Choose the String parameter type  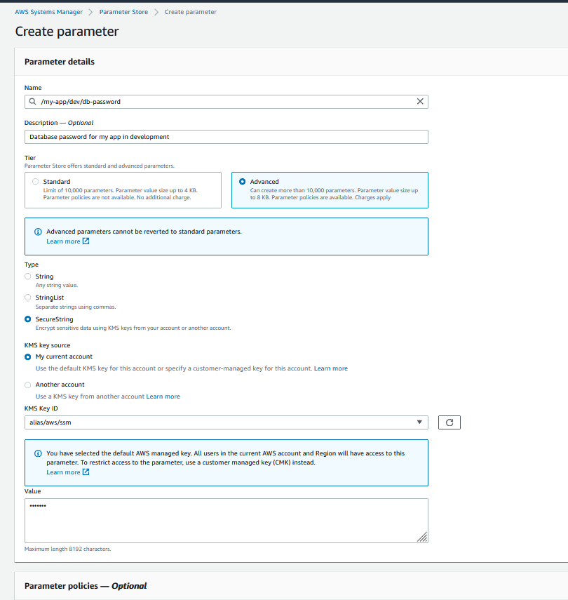point(28,276)
